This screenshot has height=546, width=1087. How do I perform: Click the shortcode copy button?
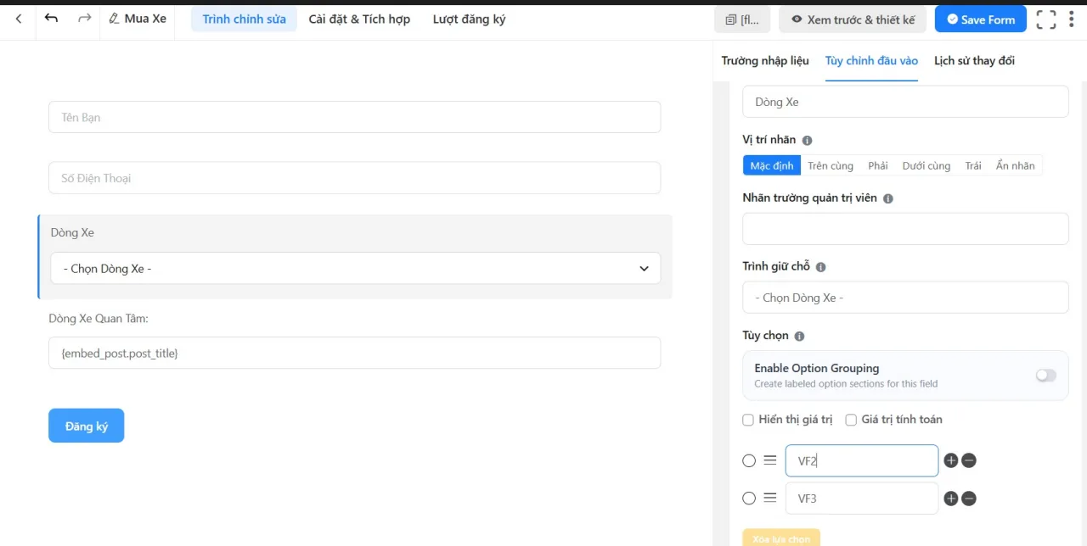click(742, 19)
